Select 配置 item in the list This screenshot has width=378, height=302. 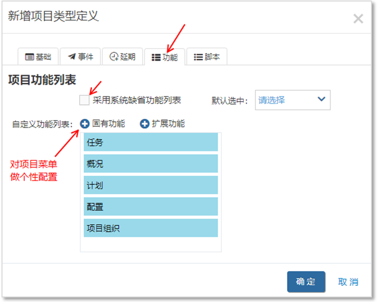point(151,207)
